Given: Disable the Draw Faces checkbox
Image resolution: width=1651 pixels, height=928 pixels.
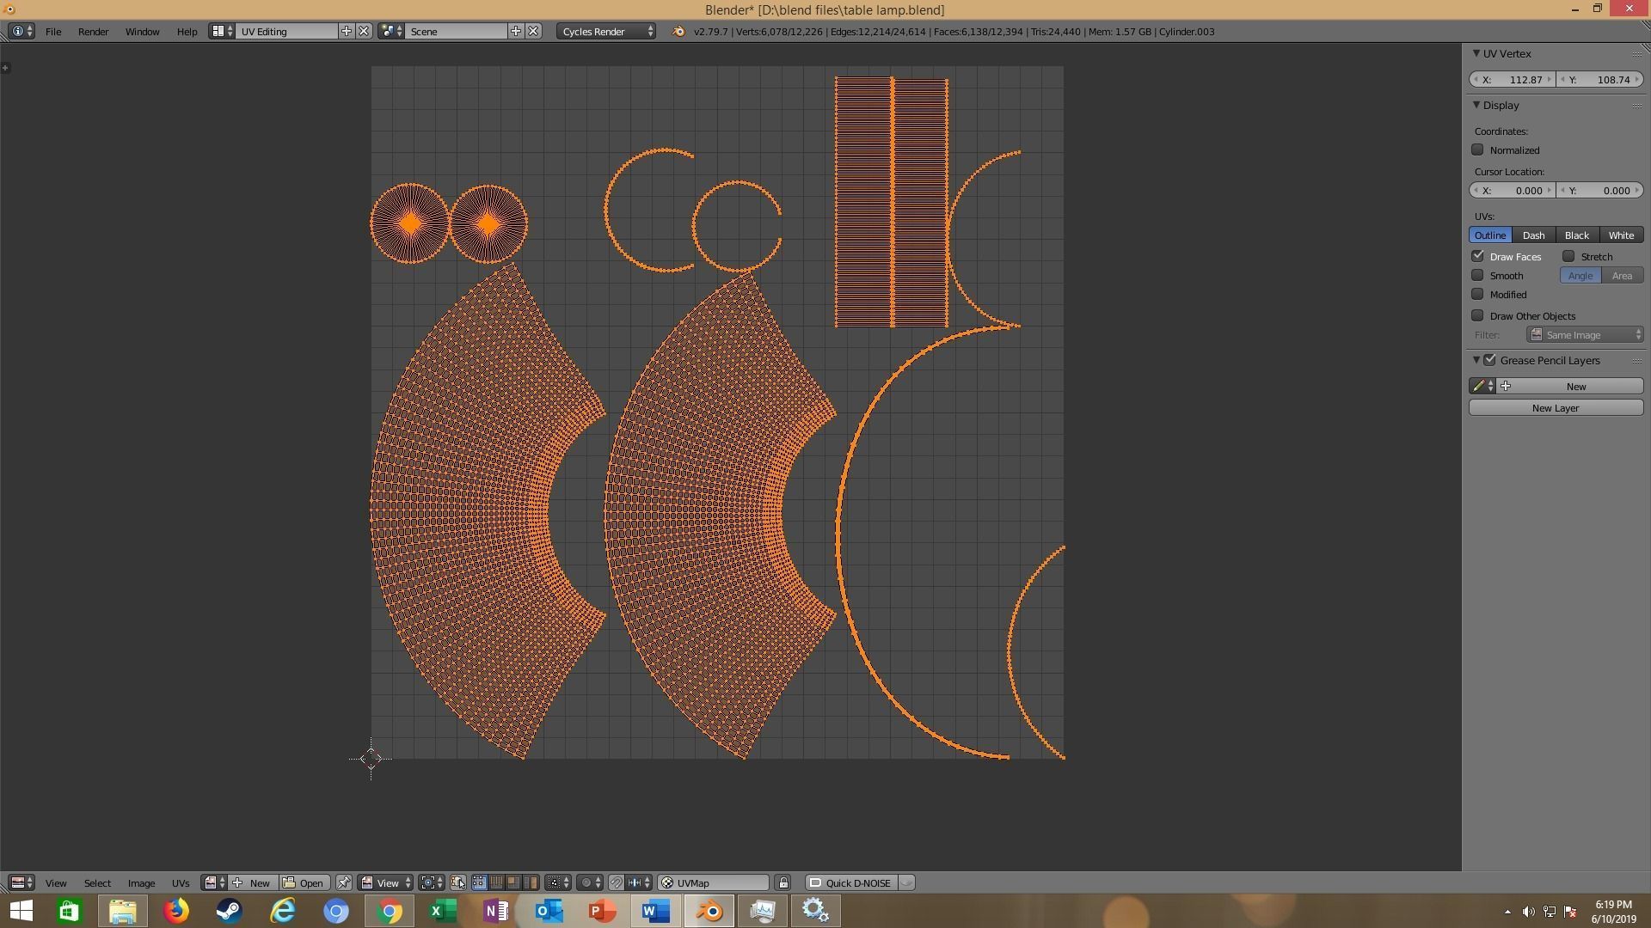Looking at the screenshot, I should [1477, 257].
